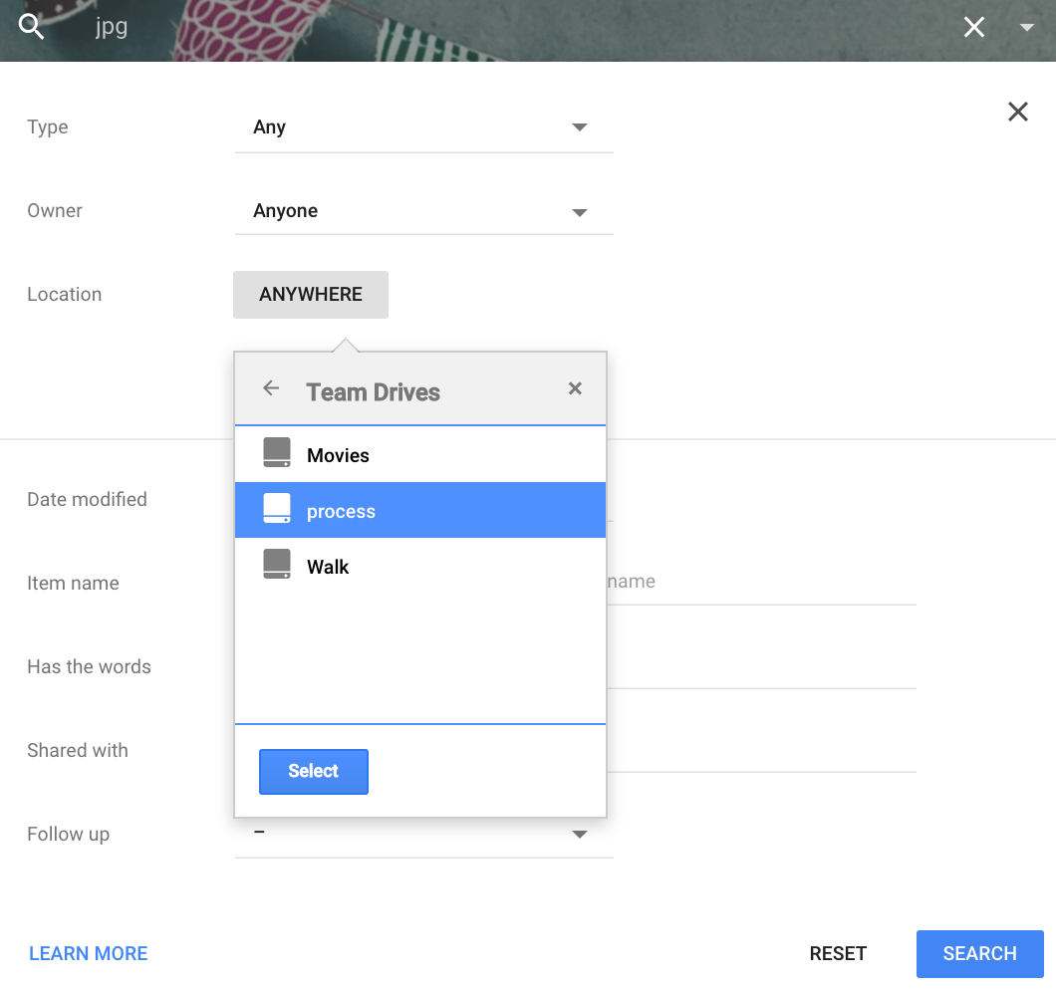Confirm with the Select button
This screenshot has height=990, width=1056.
click(x=313, y=771)
